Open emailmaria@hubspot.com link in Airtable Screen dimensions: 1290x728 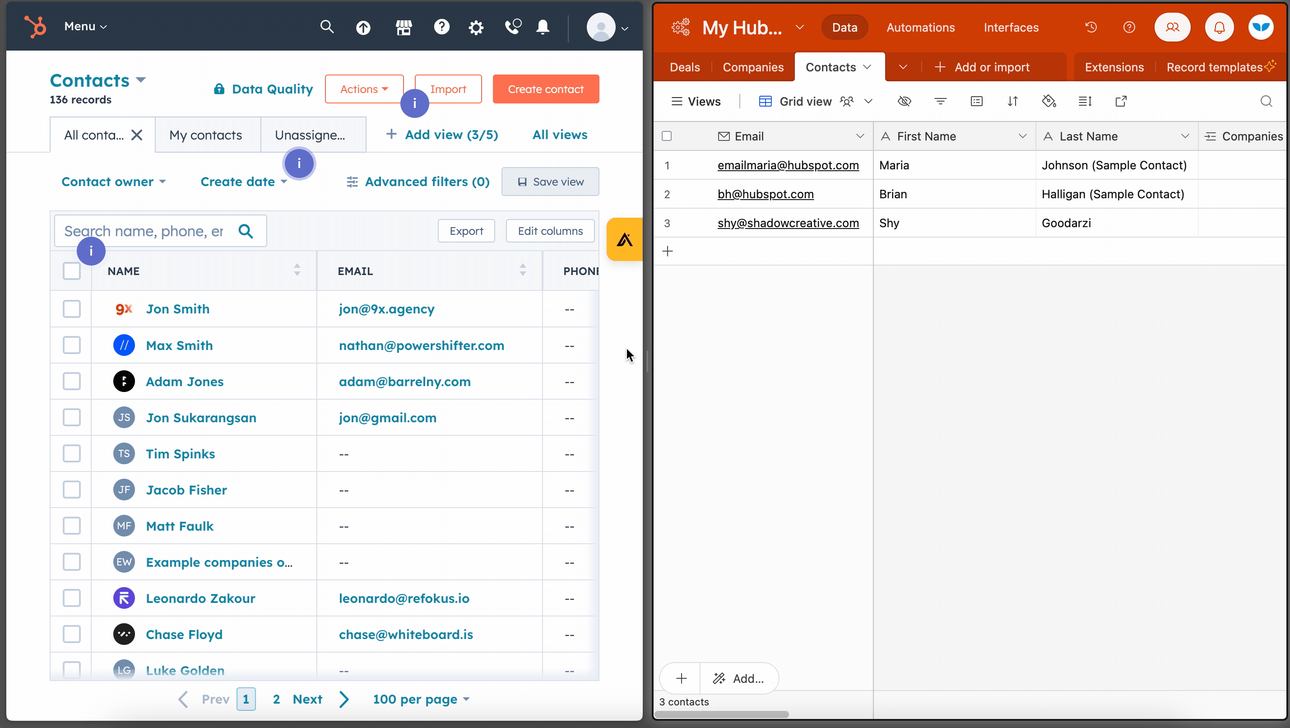click(788, 165)
